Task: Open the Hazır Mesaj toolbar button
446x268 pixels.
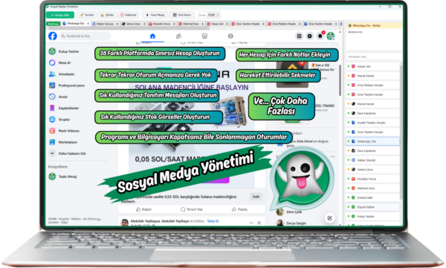Action: pos(155,15)
